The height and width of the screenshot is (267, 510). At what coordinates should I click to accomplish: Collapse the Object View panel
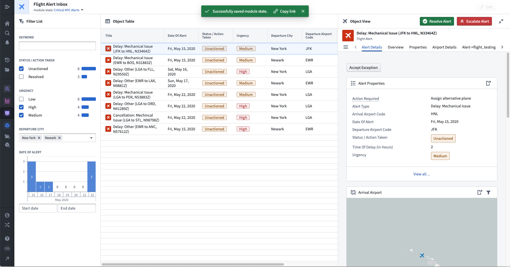[501, 21]
